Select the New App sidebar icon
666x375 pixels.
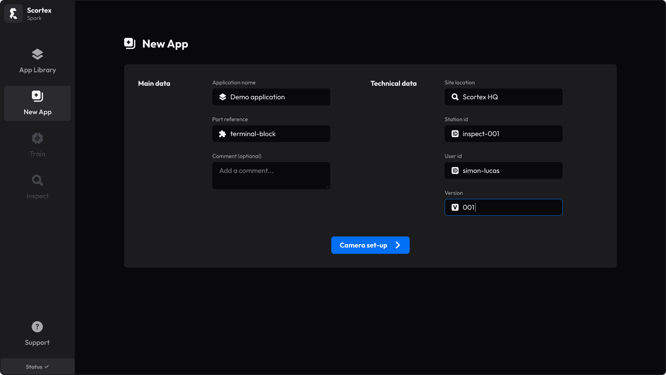[37, 96]
